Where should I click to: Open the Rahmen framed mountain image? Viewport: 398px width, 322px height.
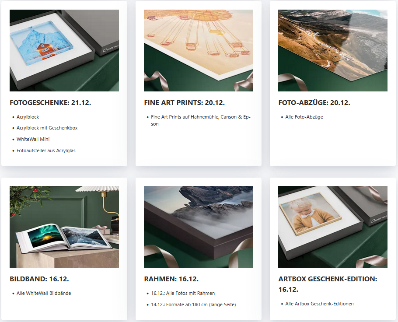click(x=199, y=227)
